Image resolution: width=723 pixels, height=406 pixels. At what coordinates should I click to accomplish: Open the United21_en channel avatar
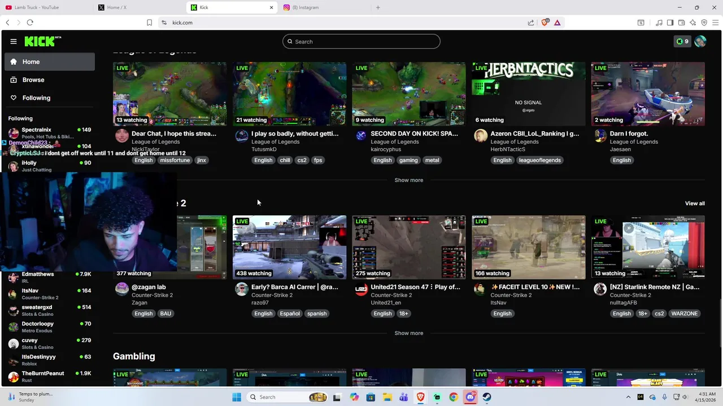tap(361, 289)
